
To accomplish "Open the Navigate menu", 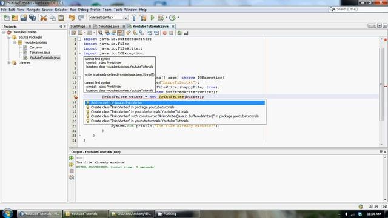I will (33, 10).
